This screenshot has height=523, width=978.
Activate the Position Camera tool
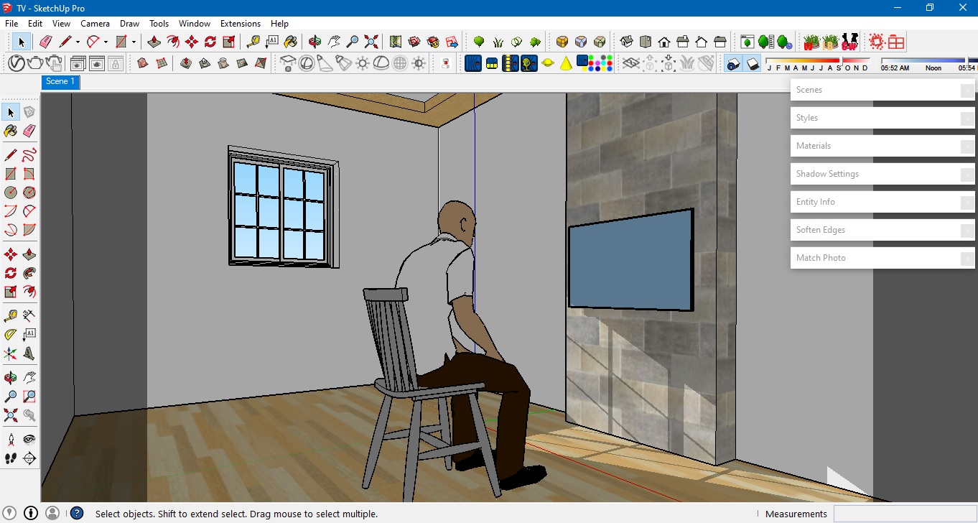coord(10,438)
